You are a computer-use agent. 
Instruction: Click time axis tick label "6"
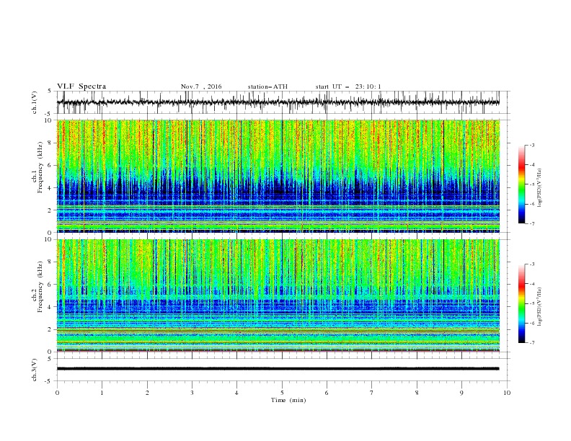(327, 393)
